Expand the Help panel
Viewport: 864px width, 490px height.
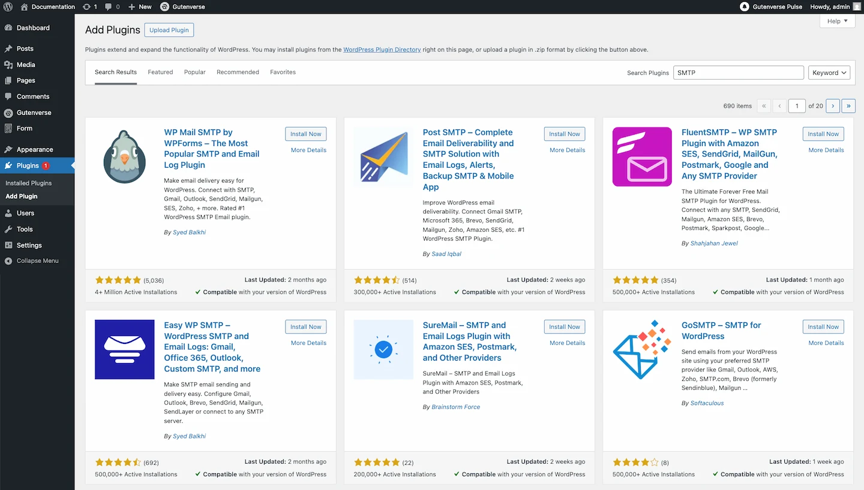837,21
